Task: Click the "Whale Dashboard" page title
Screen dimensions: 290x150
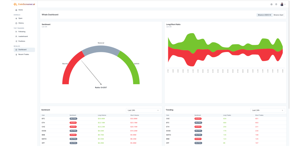Action: [50, 15]
